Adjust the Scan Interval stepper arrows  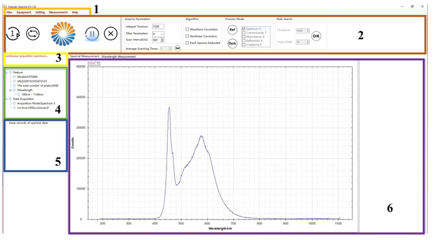click(162, 40)
